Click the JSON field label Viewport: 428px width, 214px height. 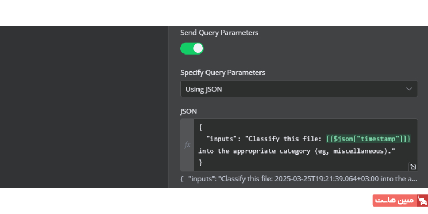pyautogui.click(x=188, y=111)
